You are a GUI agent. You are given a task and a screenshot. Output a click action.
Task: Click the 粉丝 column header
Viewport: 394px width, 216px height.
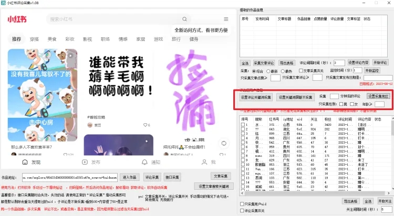(328, 119)
